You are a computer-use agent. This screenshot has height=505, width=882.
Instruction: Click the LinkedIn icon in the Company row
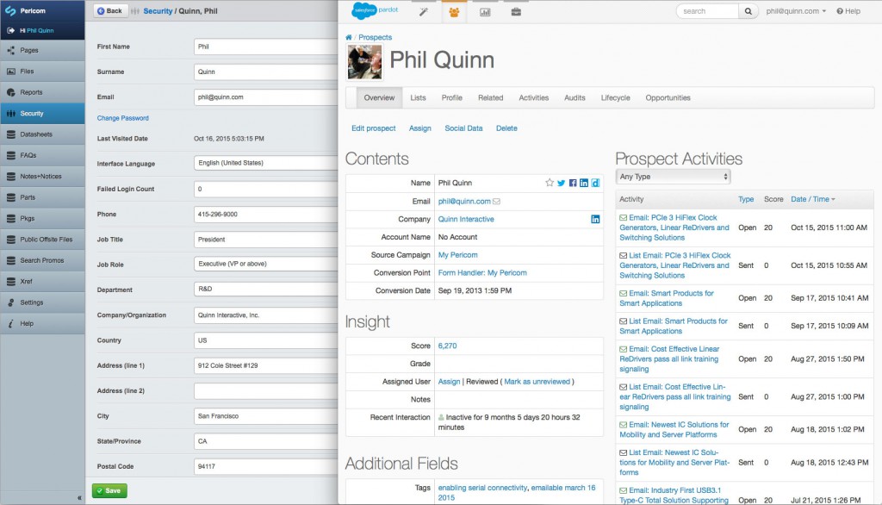point(595,220)
